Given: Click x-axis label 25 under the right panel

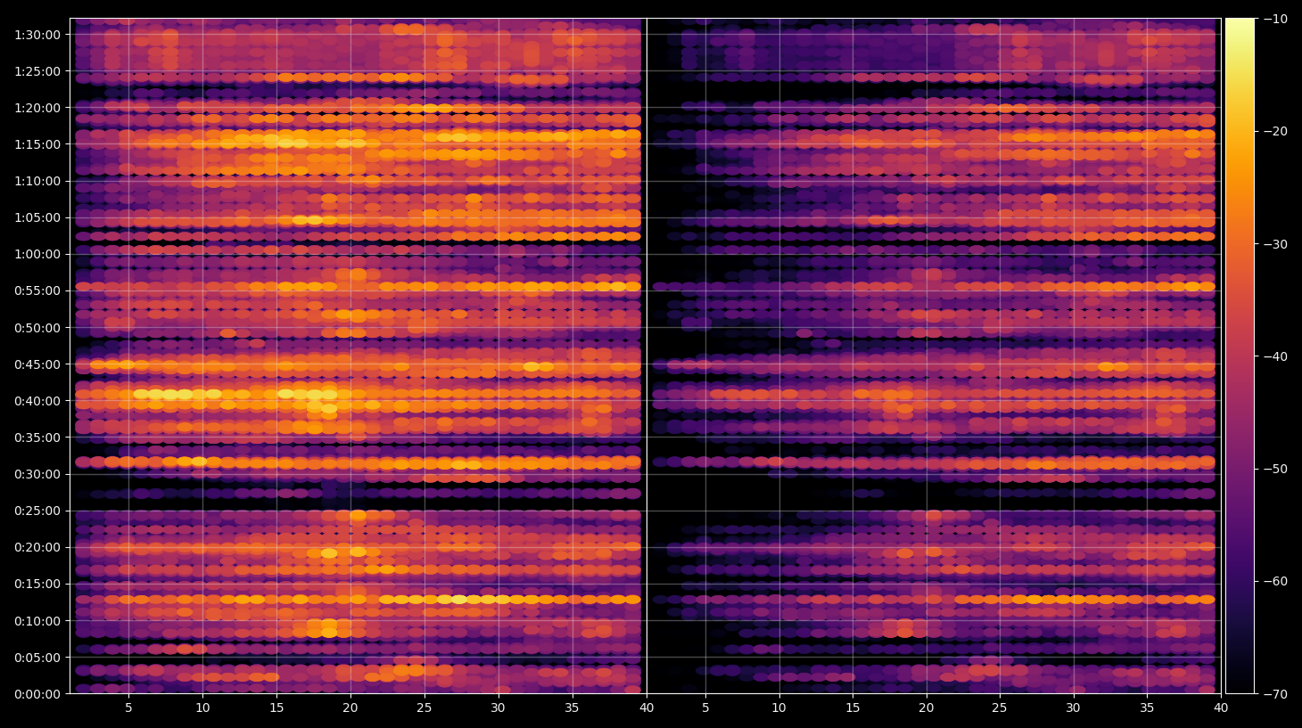Looking at the screenshot, I should tap(1000, 708).
